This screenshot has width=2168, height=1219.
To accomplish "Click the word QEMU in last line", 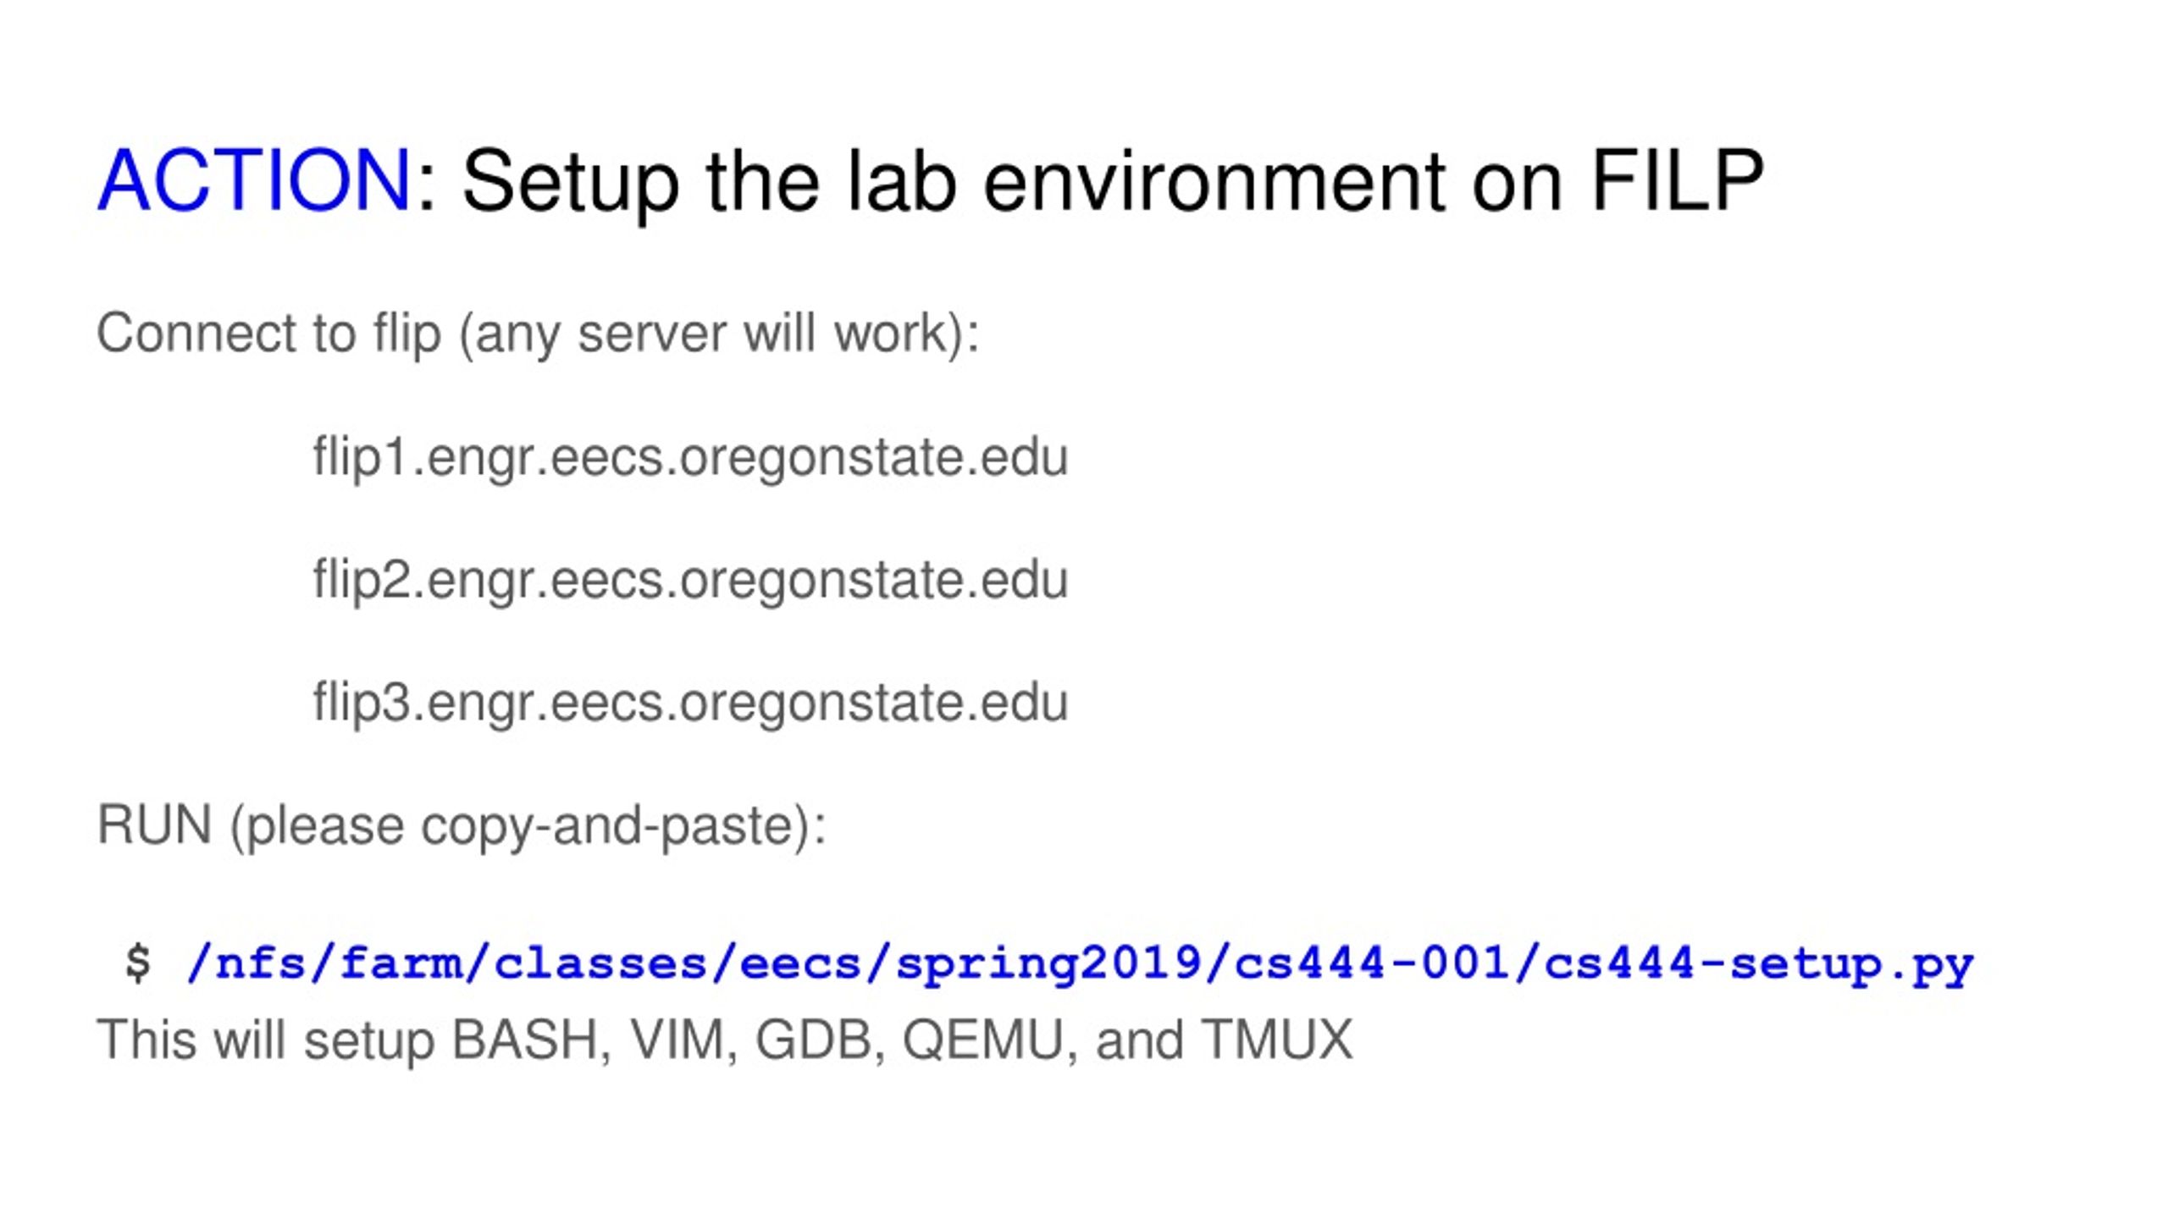I will coord(982,1040).
